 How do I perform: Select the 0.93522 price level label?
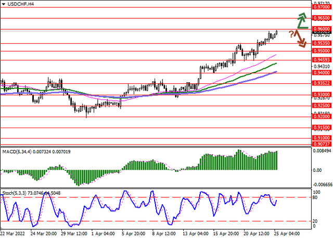point(322,82)
